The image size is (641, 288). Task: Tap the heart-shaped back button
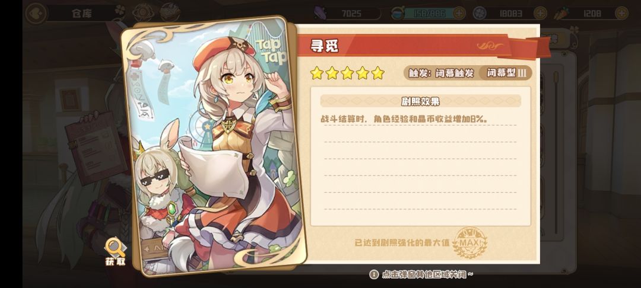(x=36, y=13)
